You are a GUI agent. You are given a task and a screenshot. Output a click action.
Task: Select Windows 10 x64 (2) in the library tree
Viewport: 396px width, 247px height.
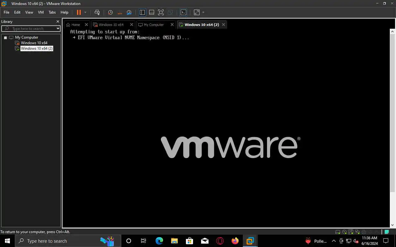click(37, 48)
